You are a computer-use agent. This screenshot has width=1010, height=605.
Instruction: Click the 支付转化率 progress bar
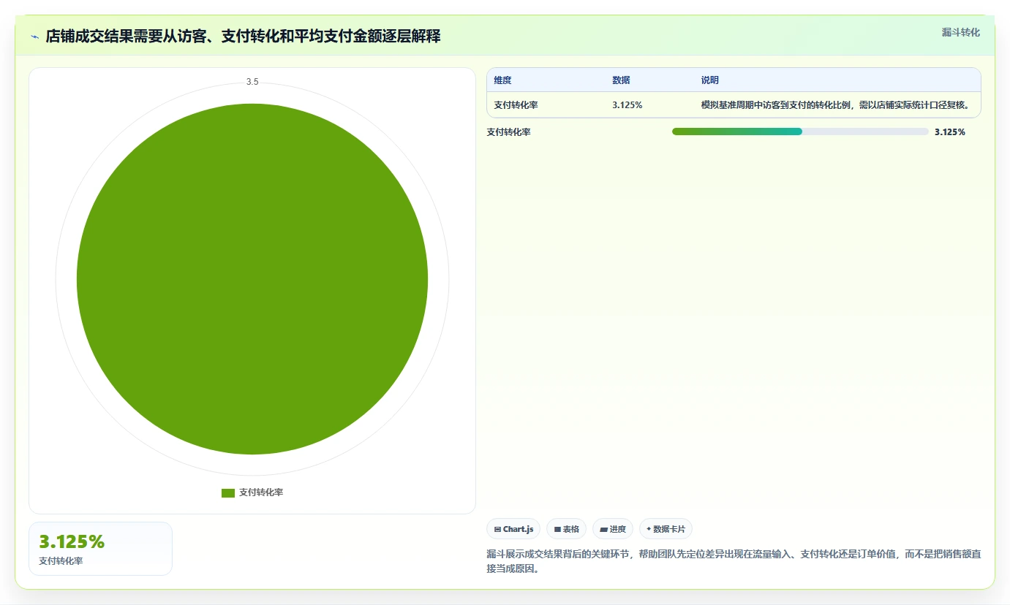coord(800,132)
